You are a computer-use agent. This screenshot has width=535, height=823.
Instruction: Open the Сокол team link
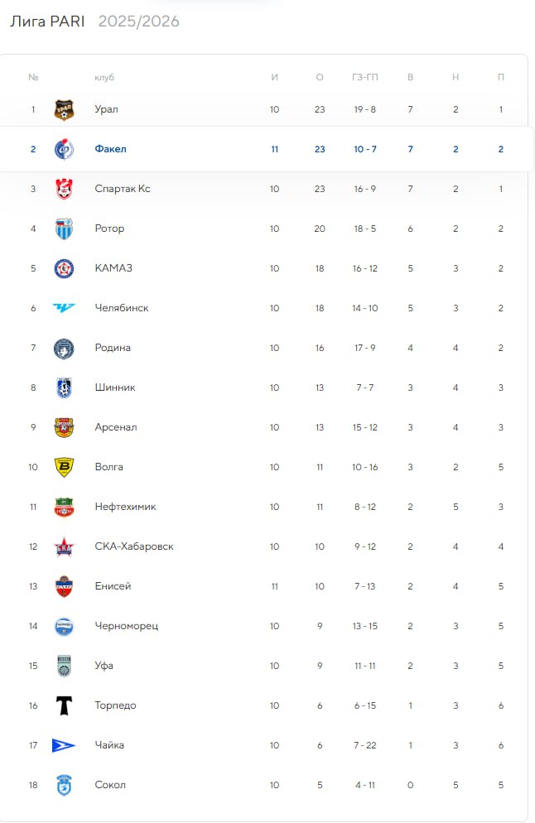tap(110, 785)
